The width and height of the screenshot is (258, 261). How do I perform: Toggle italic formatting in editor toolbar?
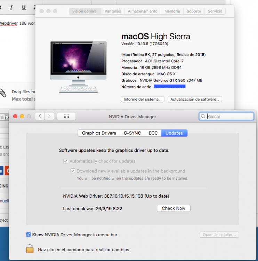[11, 8]
